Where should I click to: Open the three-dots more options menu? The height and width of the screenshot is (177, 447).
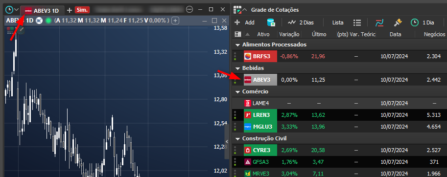click(189, 10)
